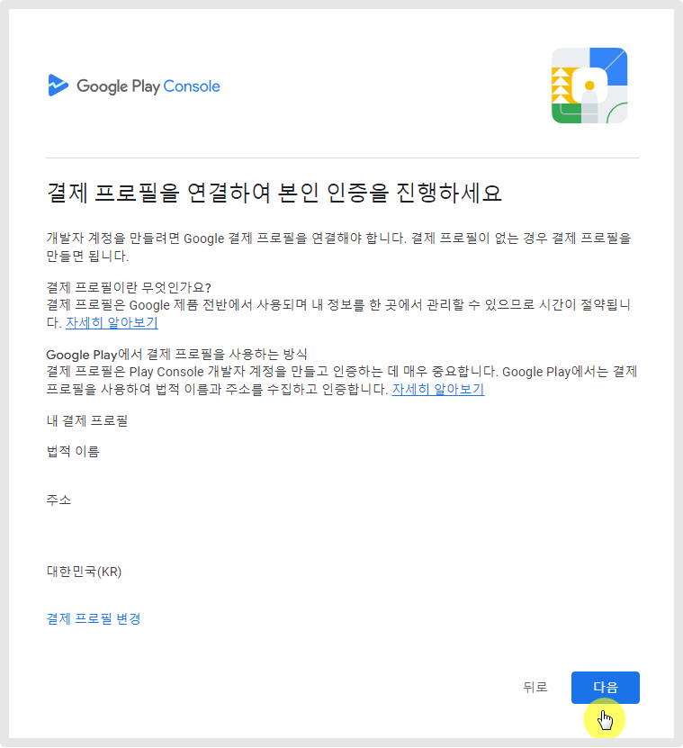
Task: Click the Google Play Console logo icon
Action: coord(58,86)
